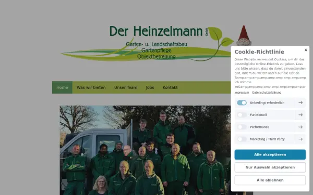Toggle the Unbedingt erforderlich switch
The width and height of the screenshot is (313, 195).
[242, 102]
